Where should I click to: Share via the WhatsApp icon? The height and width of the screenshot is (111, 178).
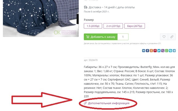point(166,51)
